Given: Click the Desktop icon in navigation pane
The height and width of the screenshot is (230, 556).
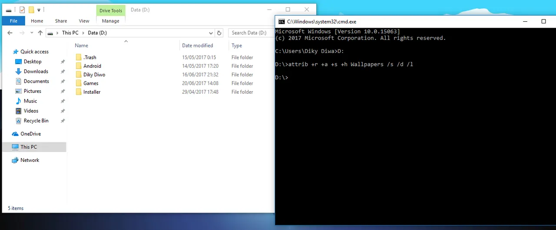Looking at the screenshot, I should point(18,62).
